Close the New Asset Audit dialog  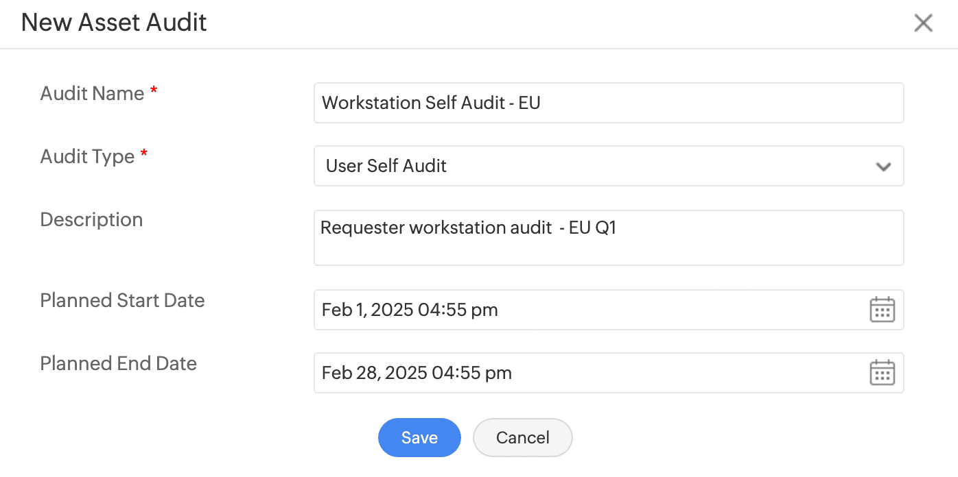pos(923,23)
